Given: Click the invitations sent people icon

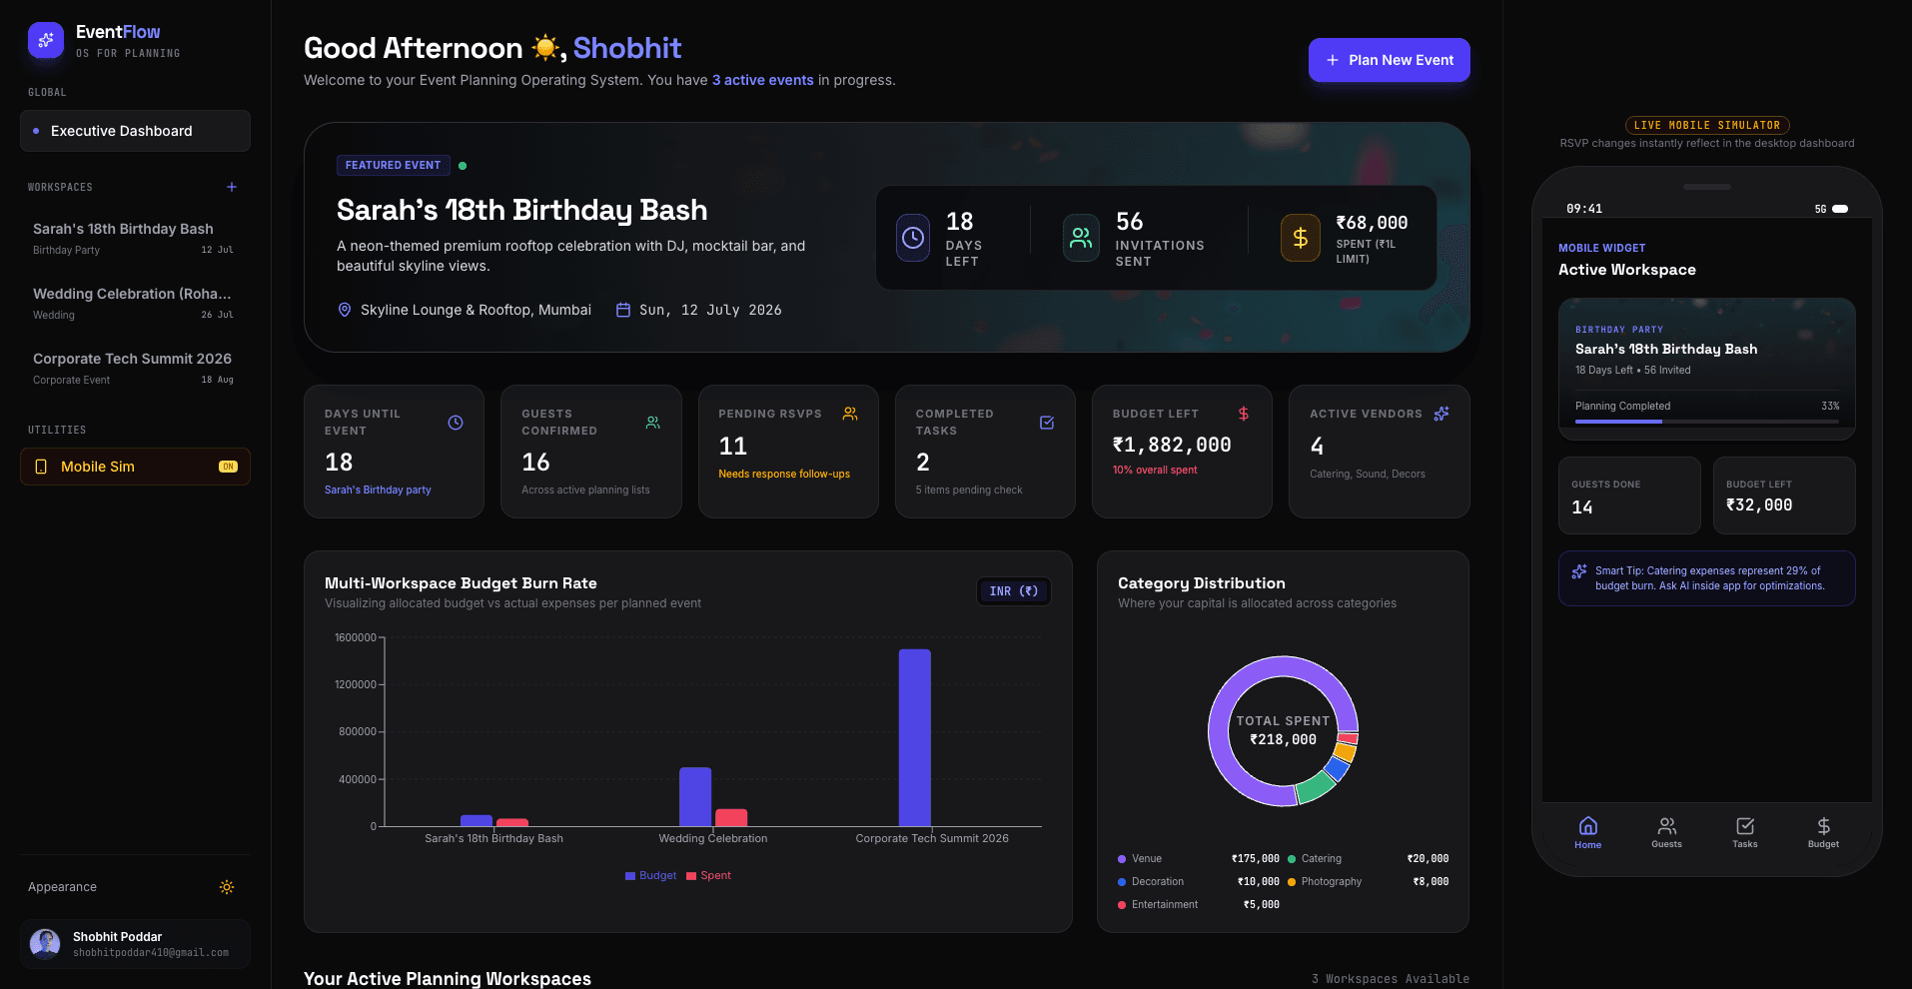Looking at the screenshot, I should click(x=1081, y=238).
